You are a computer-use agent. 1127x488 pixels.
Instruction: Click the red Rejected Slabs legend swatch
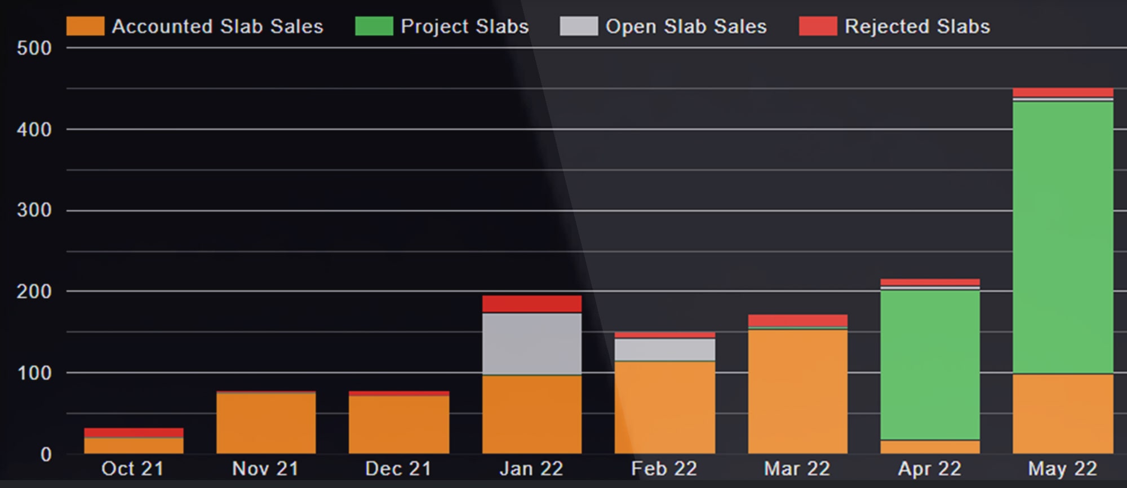click(x=818, y=26)
